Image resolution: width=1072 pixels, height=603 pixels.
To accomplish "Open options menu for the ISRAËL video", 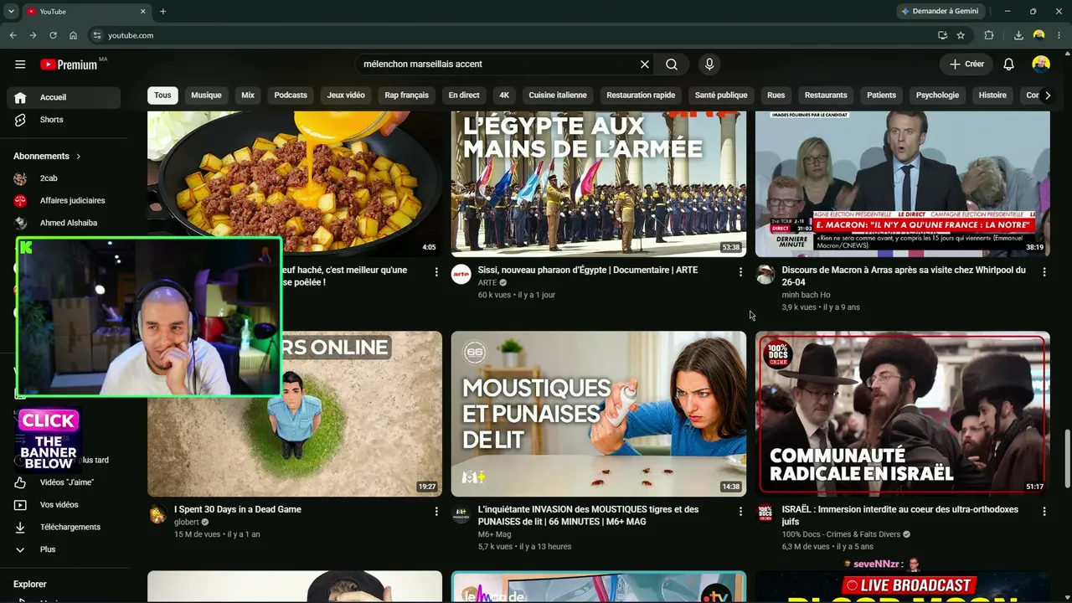I will click(x=1044, y=512).
